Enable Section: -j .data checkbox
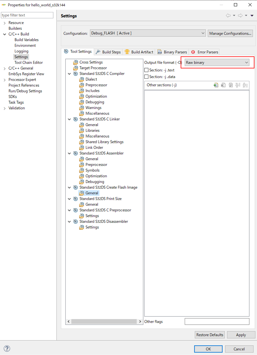The height and width of the screenshot is (355, 257). pyautogui.click(x=146, y=77)
